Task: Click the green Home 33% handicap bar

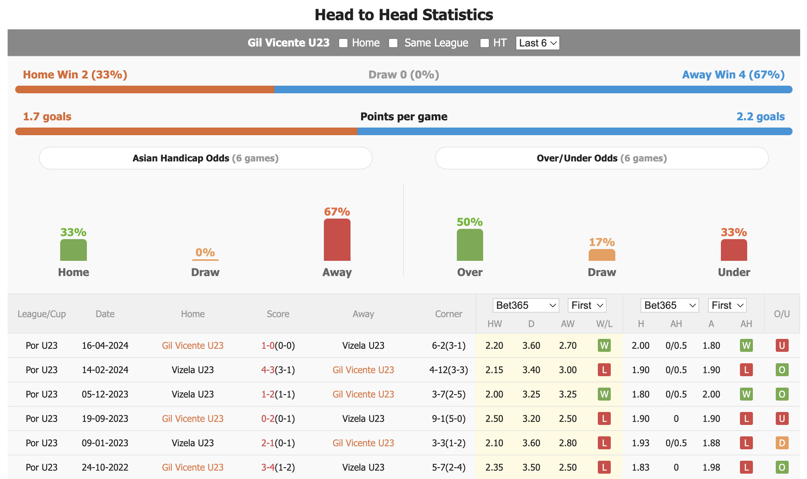Action: click(x=74, y=250)
